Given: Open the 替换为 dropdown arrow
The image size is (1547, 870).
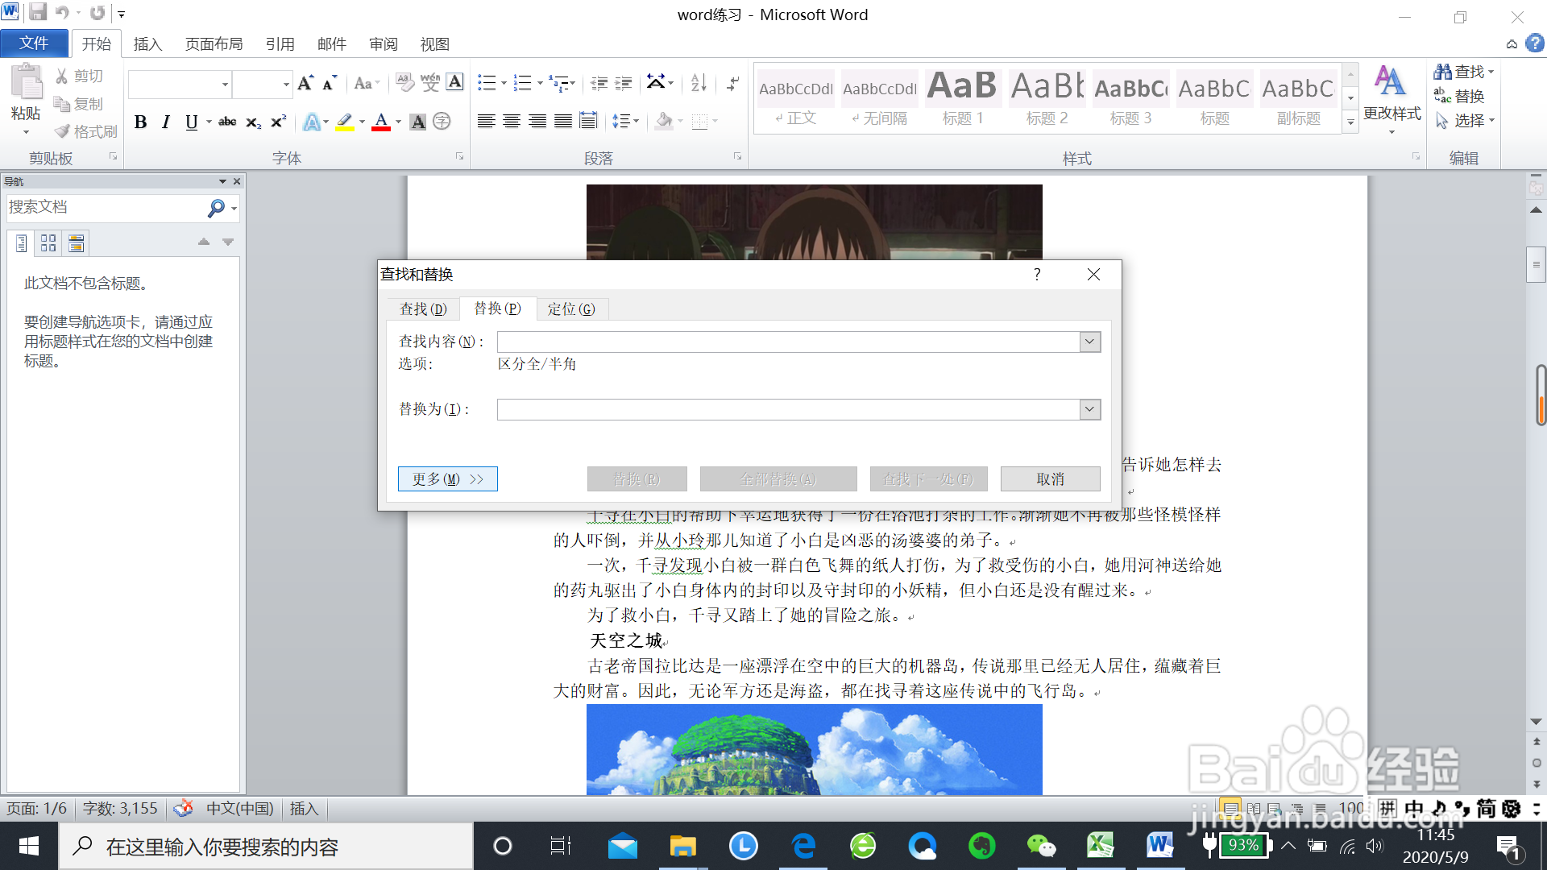Looking at the screenshot, I should (x=1089, y=409).
